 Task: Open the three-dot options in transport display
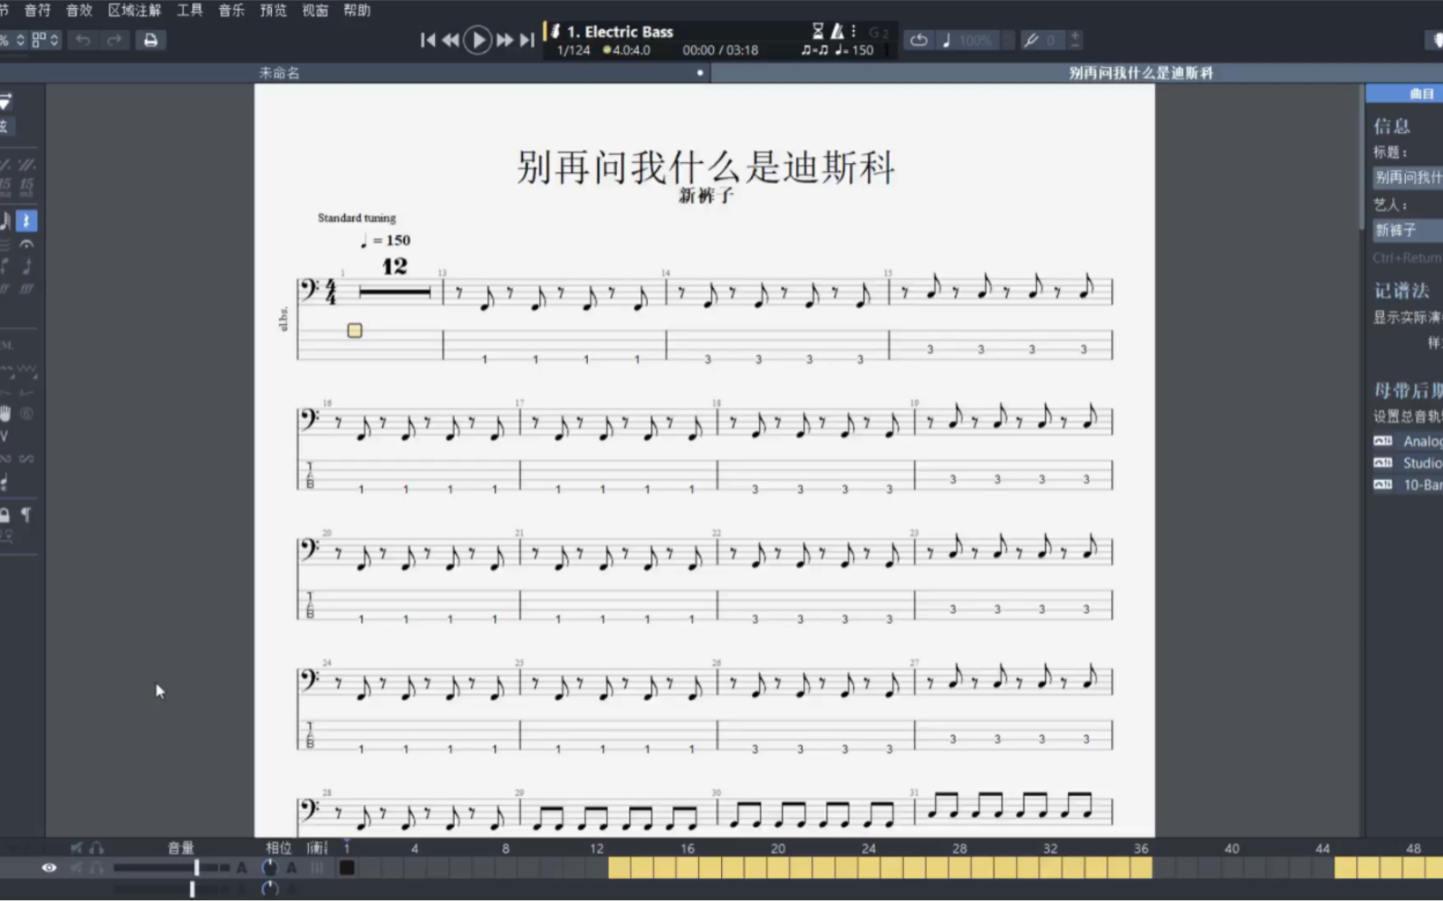(x=853, y=31)
